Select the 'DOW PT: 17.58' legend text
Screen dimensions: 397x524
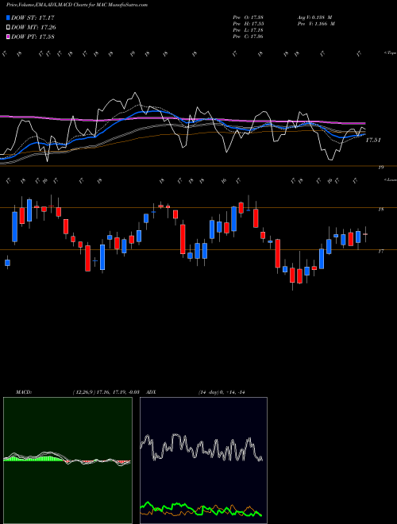(x=33, y=37)
